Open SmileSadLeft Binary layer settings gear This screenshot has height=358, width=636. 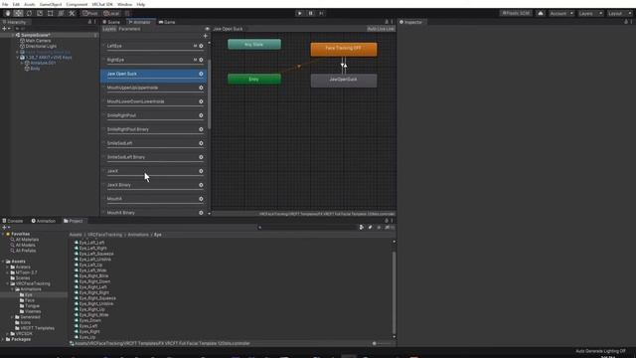[201, 157]
